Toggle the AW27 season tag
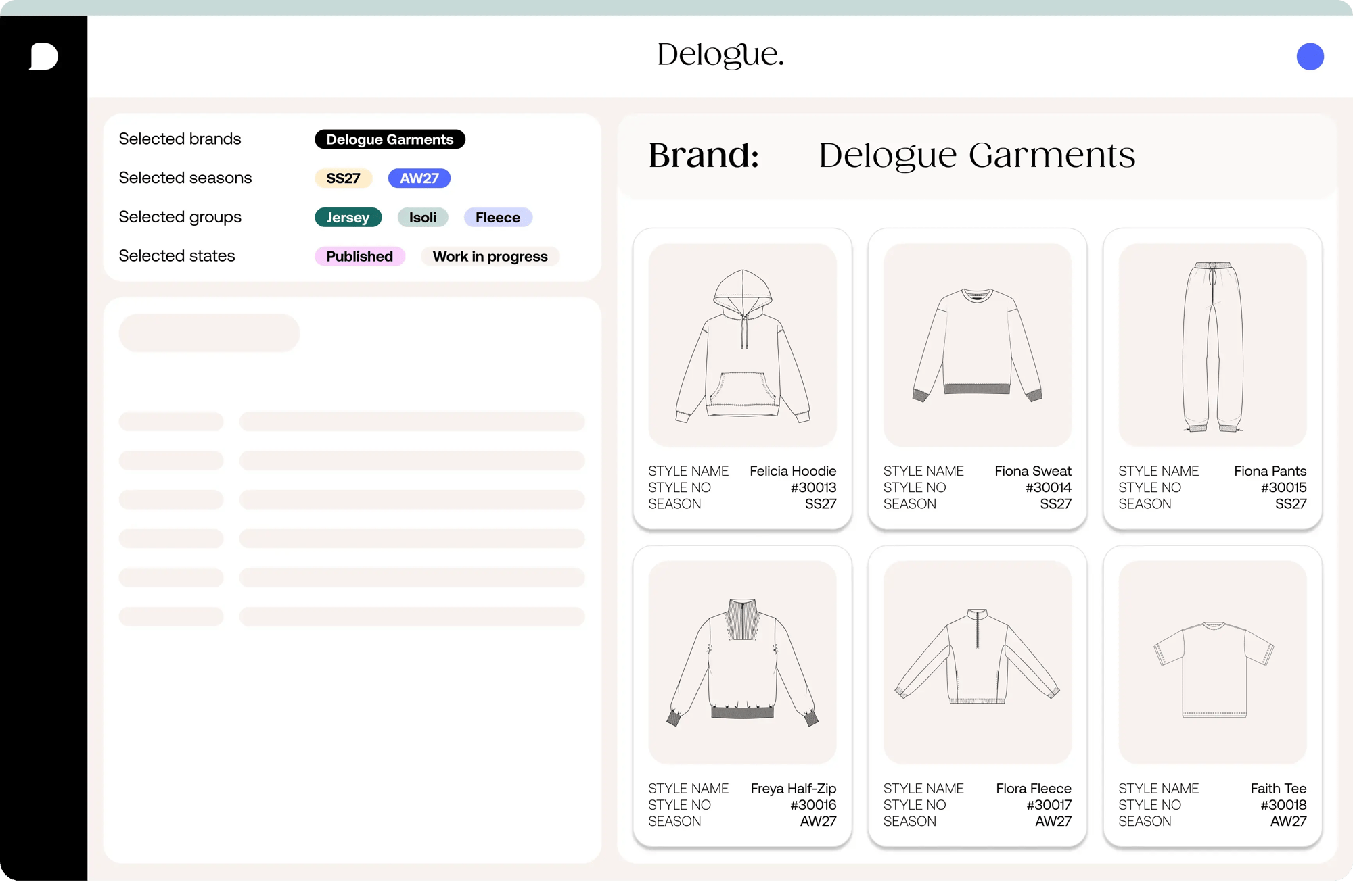The height and width of the screenshot is (886, 1353). point(419,178)
